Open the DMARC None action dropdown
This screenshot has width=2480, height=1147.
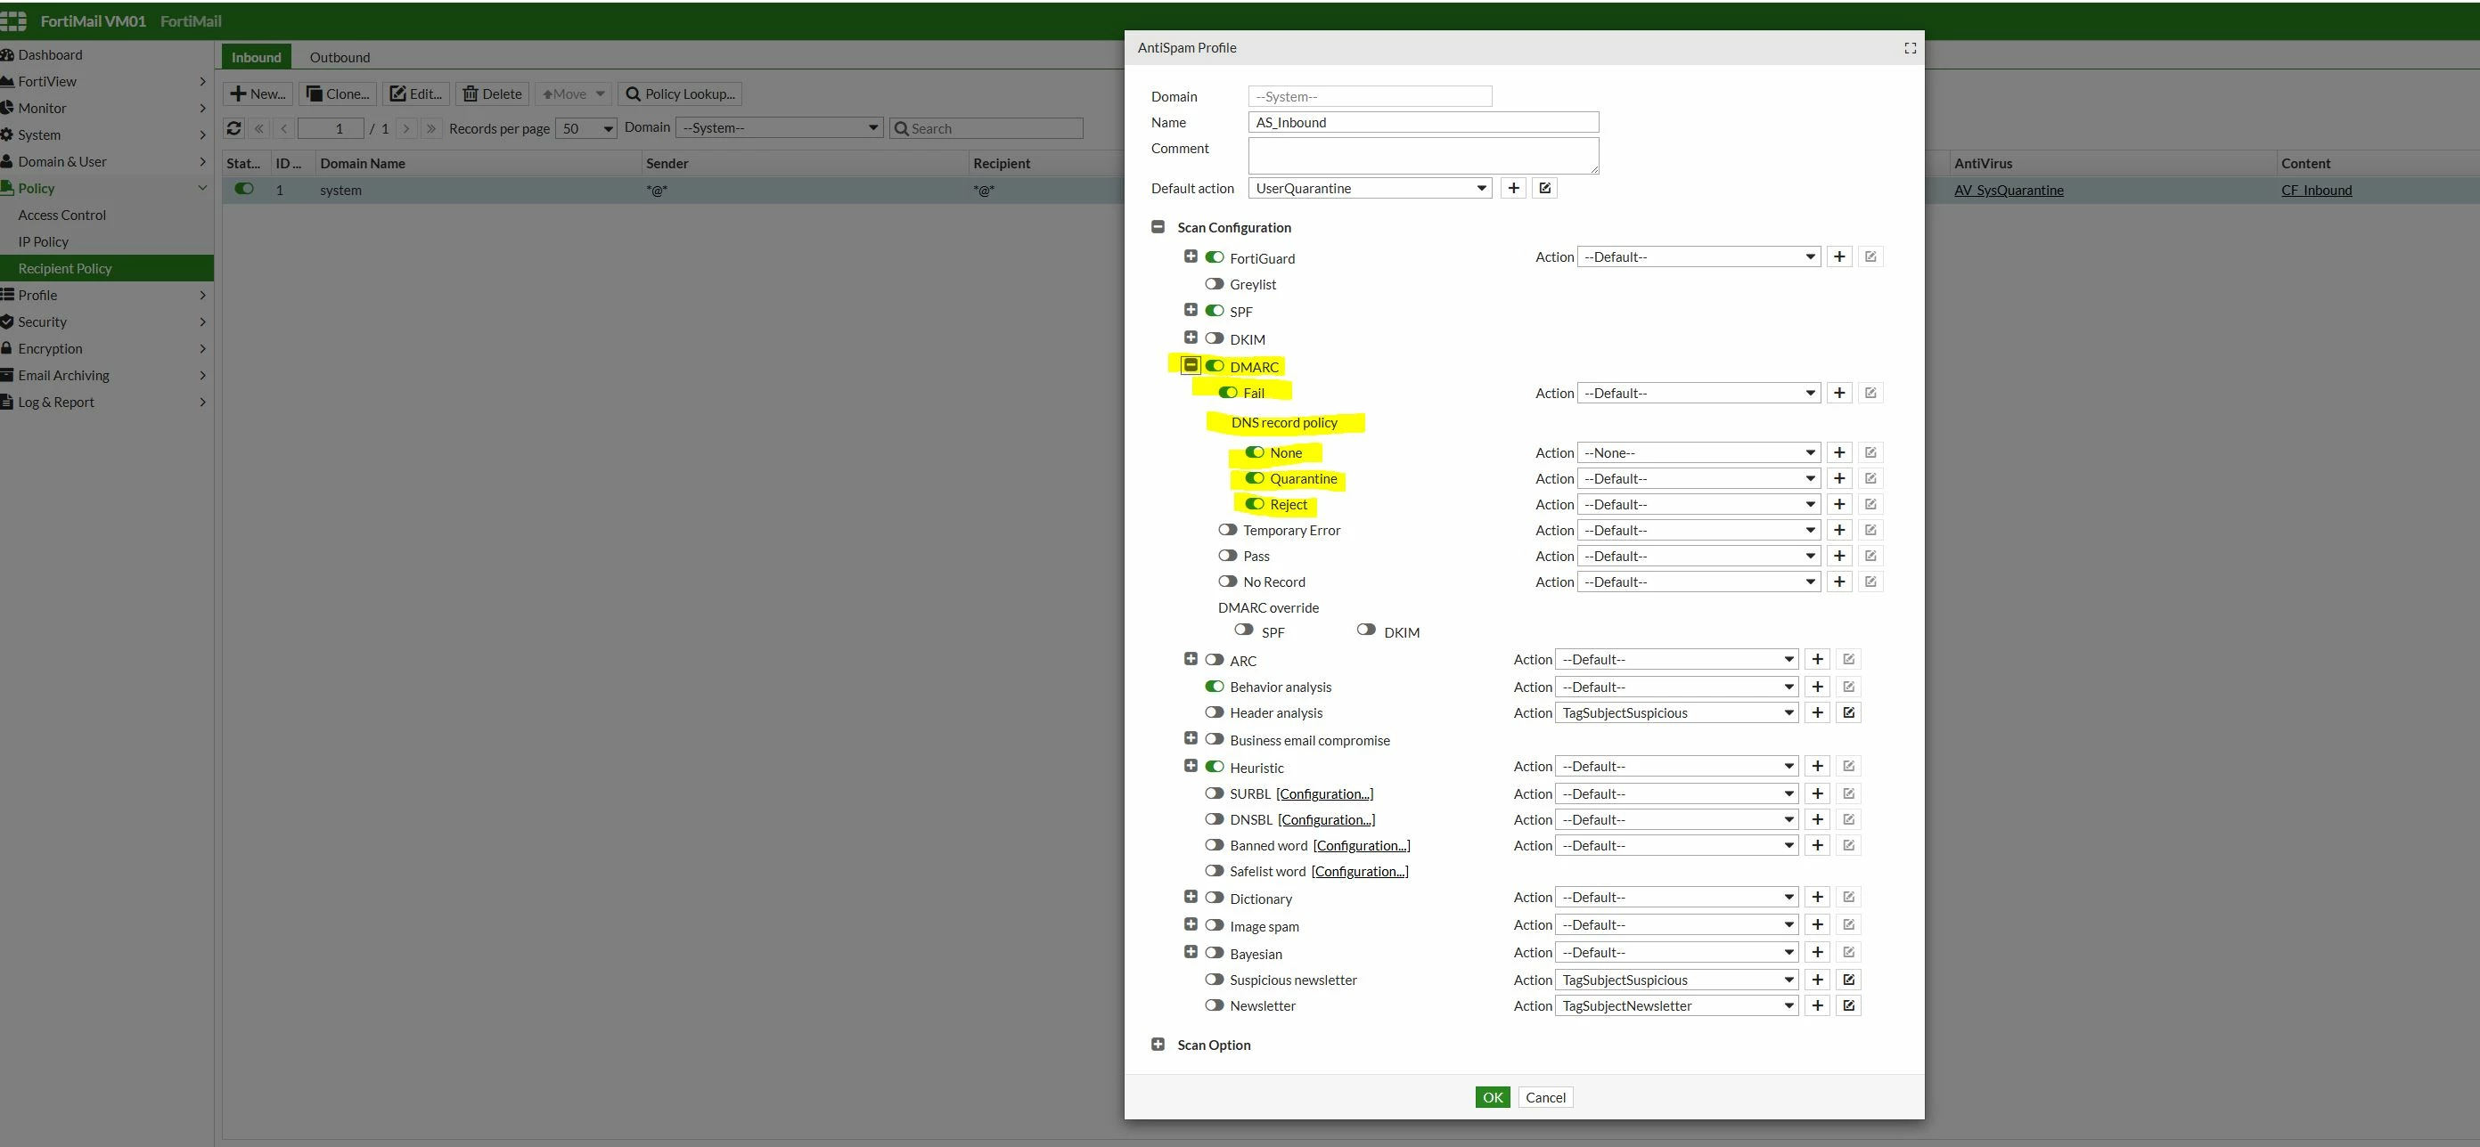tap(1699, 452)
